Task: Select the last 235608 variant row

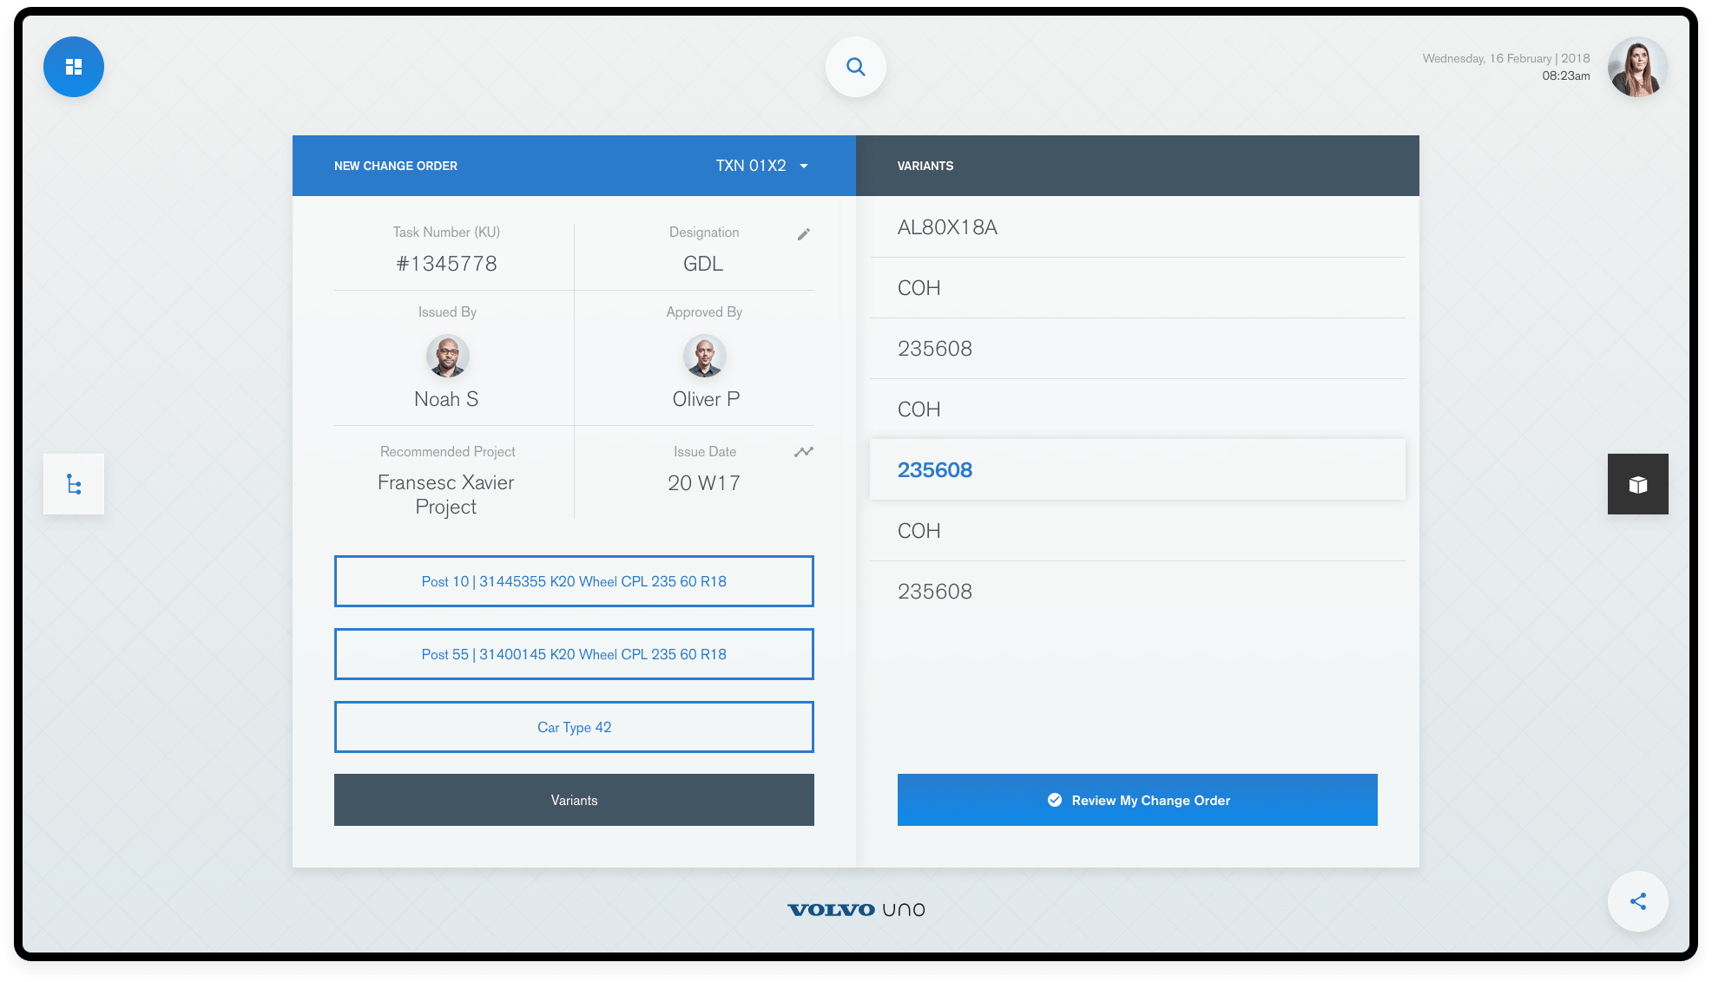Action: [1137, 592]
